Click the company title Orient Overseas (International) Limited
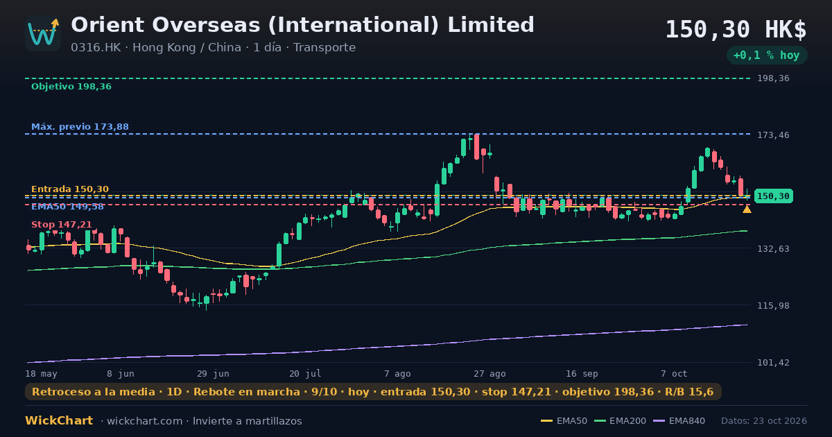The image size is (832, 437). (x=302, y=25)
